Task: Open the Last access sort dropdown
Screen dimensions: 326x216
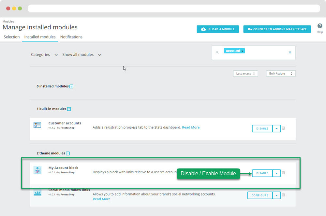Action: tap(245, 74)
